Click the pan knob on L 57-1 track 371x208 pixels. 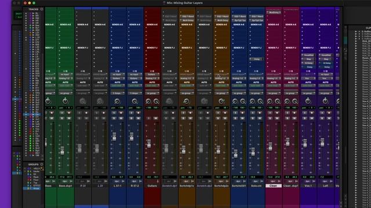(x=117, y=102)
